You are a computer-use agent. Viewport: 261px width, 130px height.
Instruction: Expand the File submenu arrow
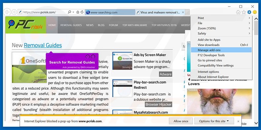pyautogui.click(x=249, y=23)
